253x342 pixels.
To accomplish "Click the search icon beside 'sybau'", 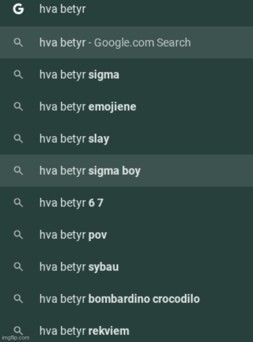I will pyautogui.click(x=18, y=267).
